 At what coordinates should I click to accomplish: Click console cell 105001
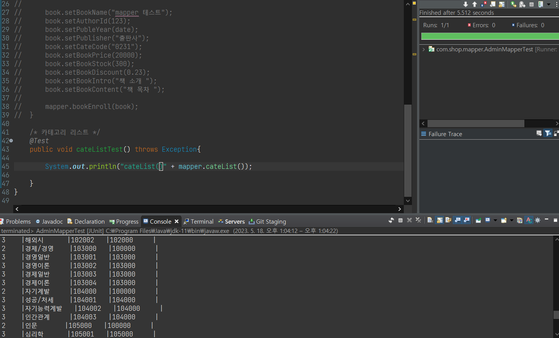[x=82, y=334]
